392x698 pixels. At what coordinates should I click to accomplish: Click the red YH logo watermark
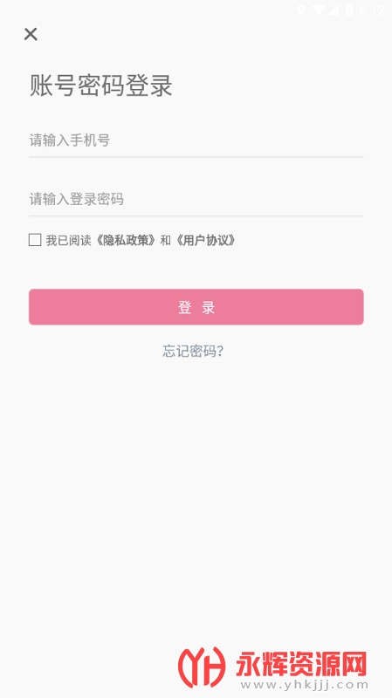point(202,667)
